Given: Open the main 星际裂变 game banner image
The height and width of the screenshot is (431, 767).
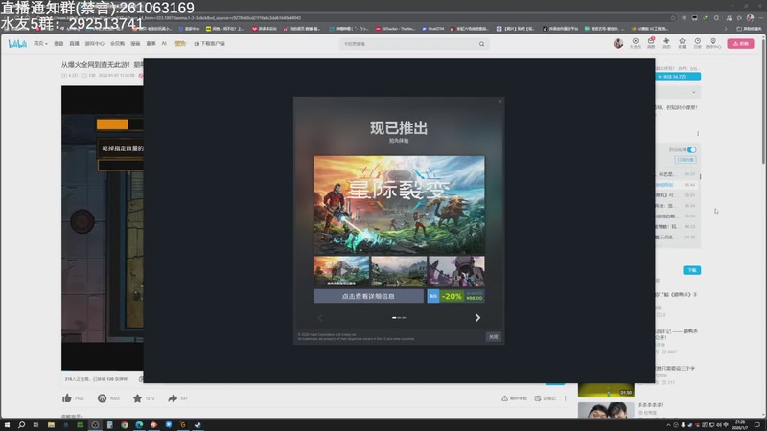Looking at the screenshot, I should click(399, 205).
